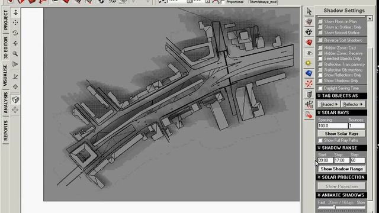The image size is (379, 213).
Task: Open the red box object panel icon
Action: 309,43
